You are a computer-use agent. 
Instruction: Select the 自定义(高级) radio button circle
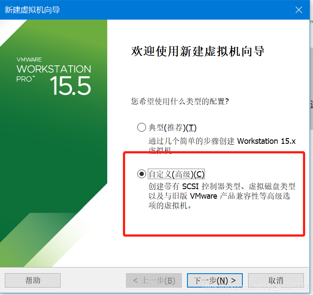pyautogui.click(x=142, y=174)
